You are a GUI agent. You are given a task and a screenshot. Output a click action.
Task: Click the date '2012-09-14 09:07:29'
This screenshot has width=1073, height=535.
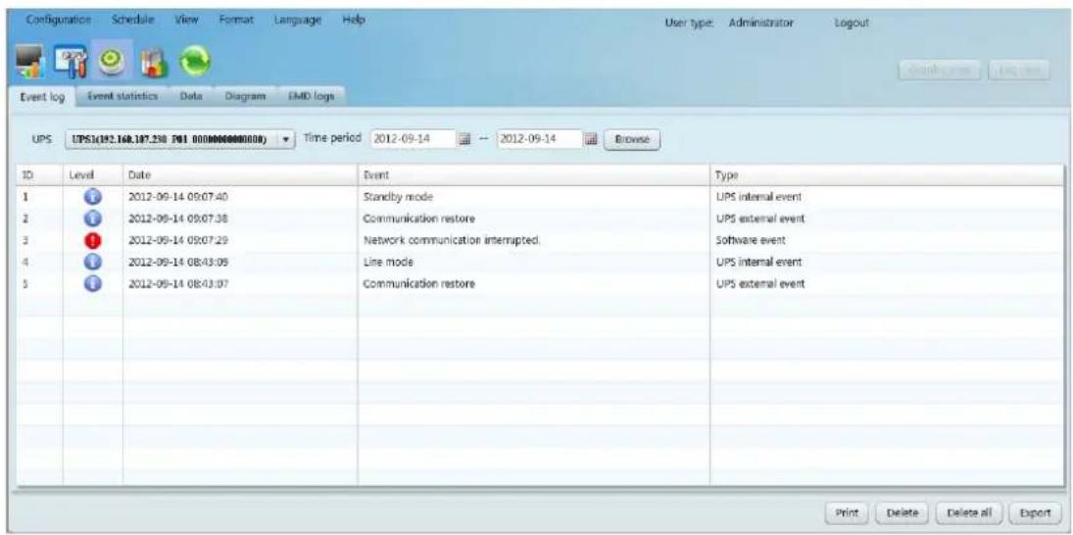pos(178,240)
